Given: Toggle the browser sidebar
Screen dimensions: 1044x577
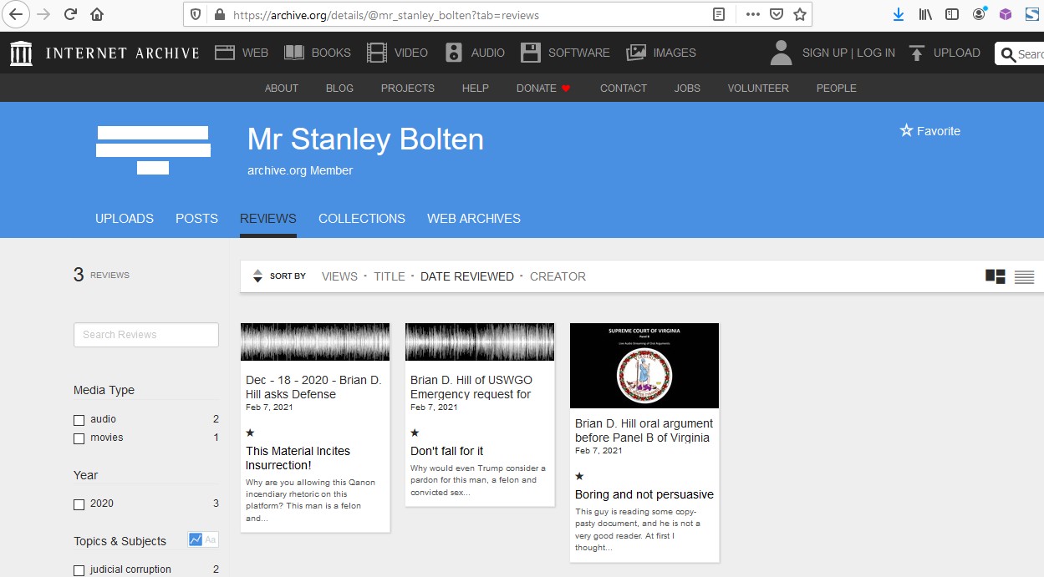Looking at the screenshot, I should point(952,14).
